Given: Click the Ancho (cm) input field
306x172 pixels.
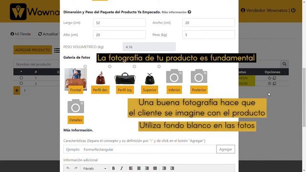Looking at the screenshot, I should [x=208, y=22].
